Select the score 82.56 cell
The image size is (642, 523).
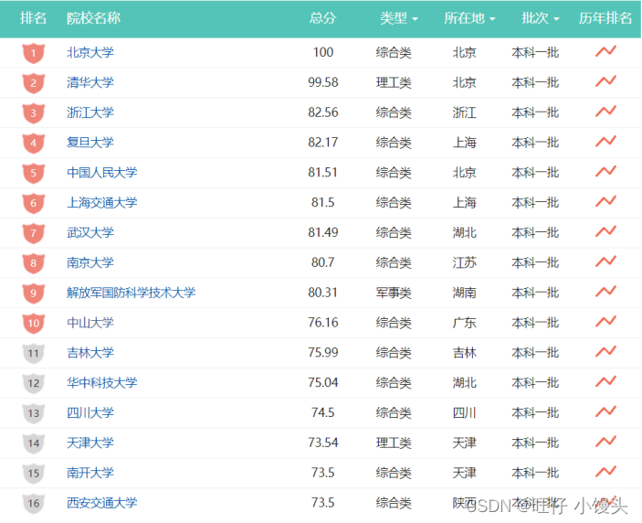point(323,112)
